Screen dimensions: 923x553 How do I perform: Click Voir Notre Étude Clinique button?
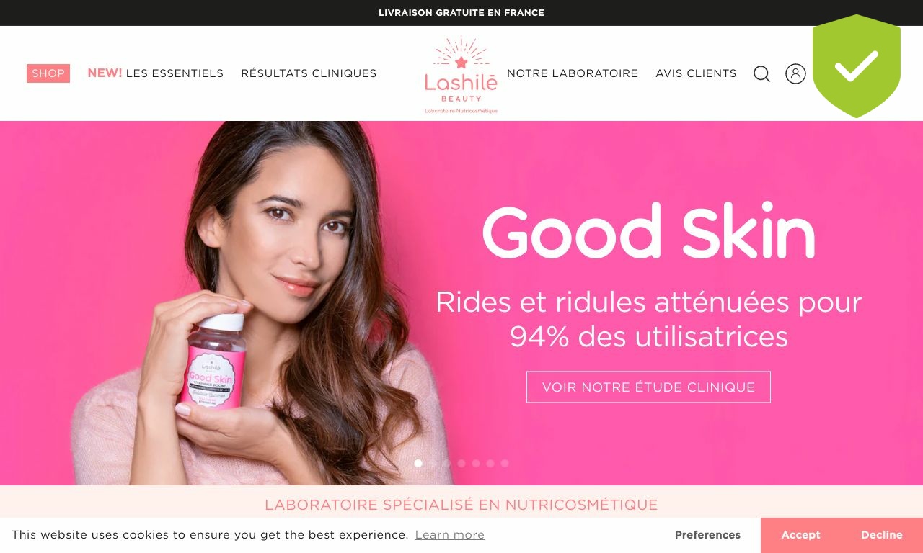click(x=648, y=387)
